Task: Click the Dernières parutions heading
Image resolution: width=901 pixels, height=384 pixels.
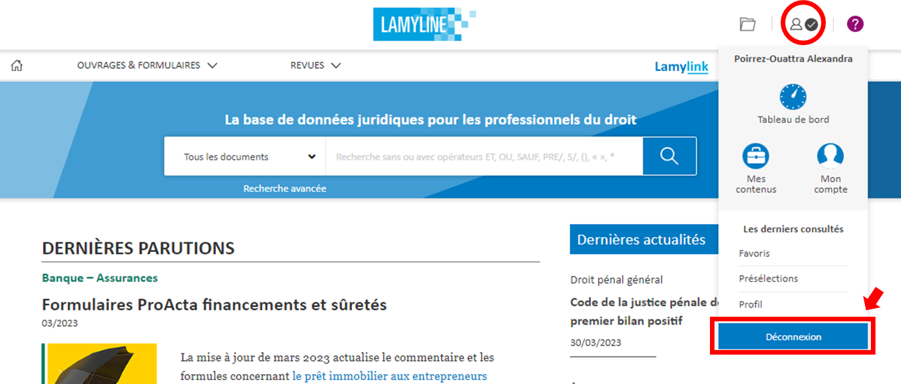Action: click(138, 248)
